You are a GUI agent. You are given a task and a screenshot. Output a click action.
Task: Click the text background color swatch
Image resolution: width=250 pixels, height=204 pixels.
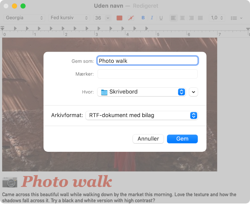(x=131, y=18)
